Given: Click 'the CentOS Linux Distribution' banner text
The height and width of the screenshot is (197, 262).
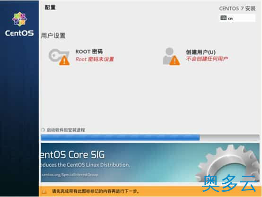Looking at the screenshot, I should 94,165.
